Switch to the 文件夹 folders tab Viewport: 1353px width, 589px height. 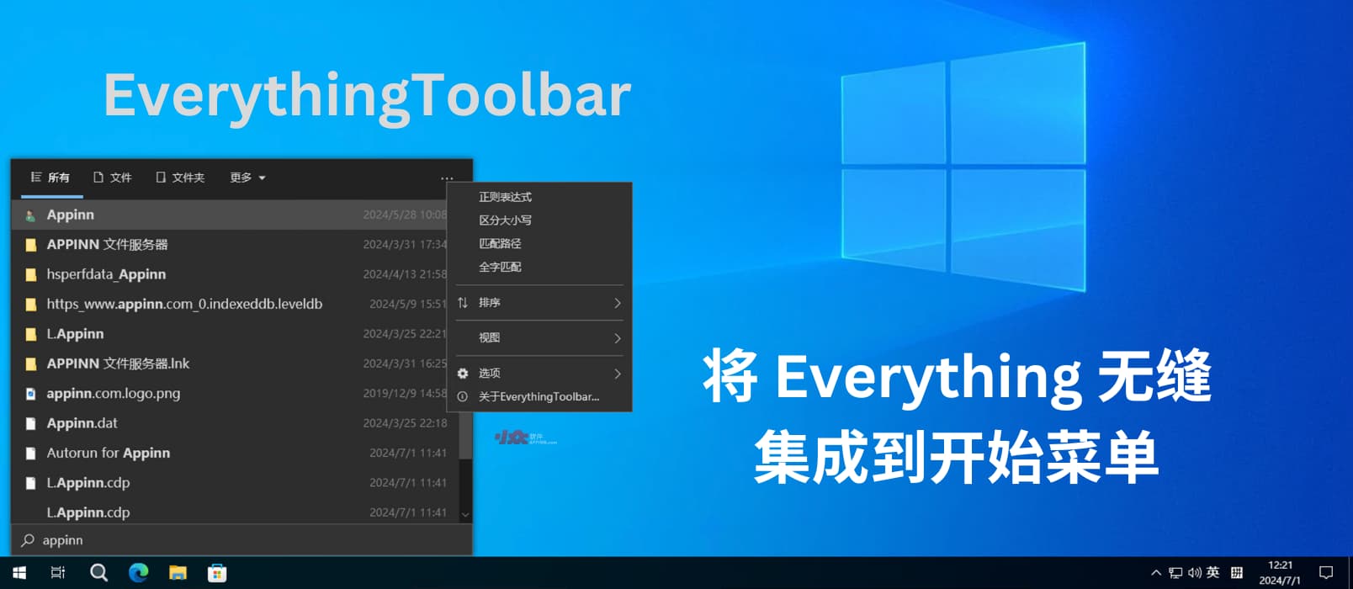click(x=180, y=178)
